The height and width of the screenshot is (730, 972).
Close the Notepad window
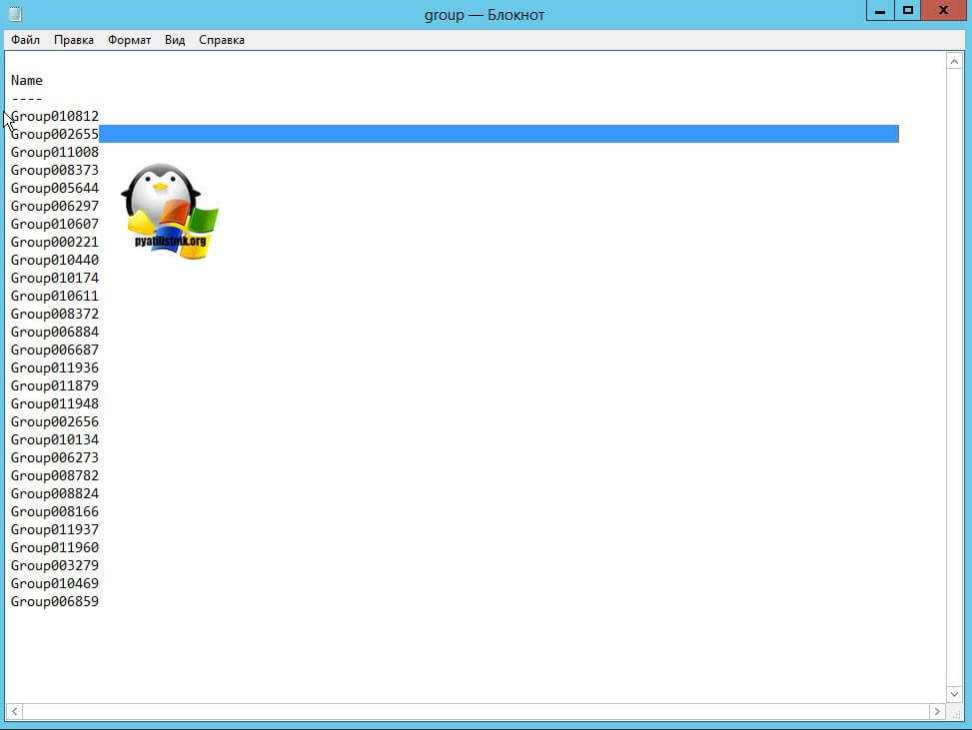pos(943,11)
